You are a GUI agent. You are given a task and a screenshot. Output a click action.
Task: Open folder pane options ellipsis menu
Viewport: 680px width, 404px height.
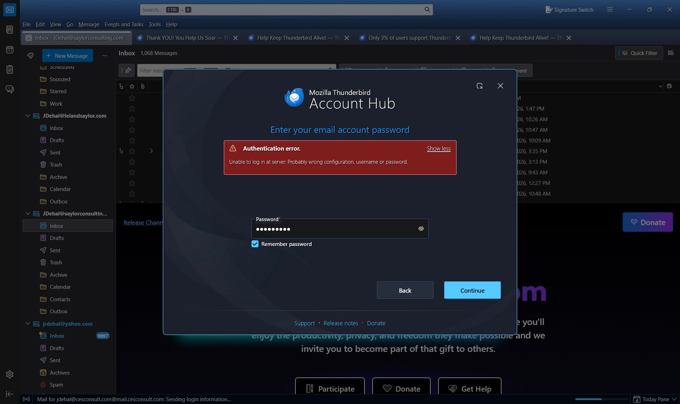pos(104,56)
